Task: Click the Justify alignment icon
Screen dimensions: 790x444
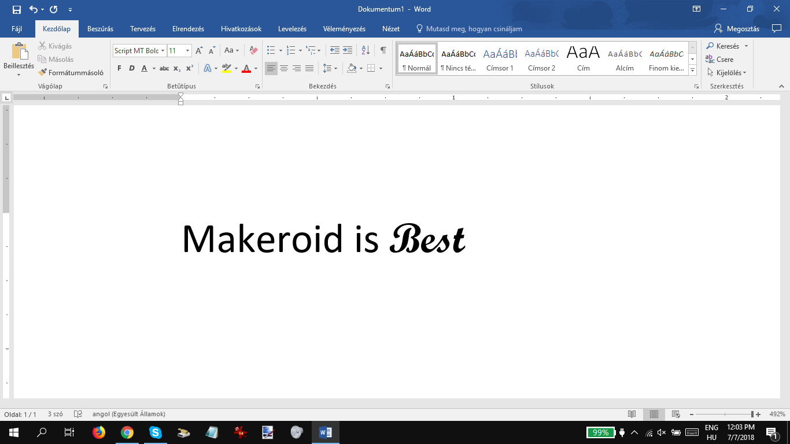Action: point(309,68)
